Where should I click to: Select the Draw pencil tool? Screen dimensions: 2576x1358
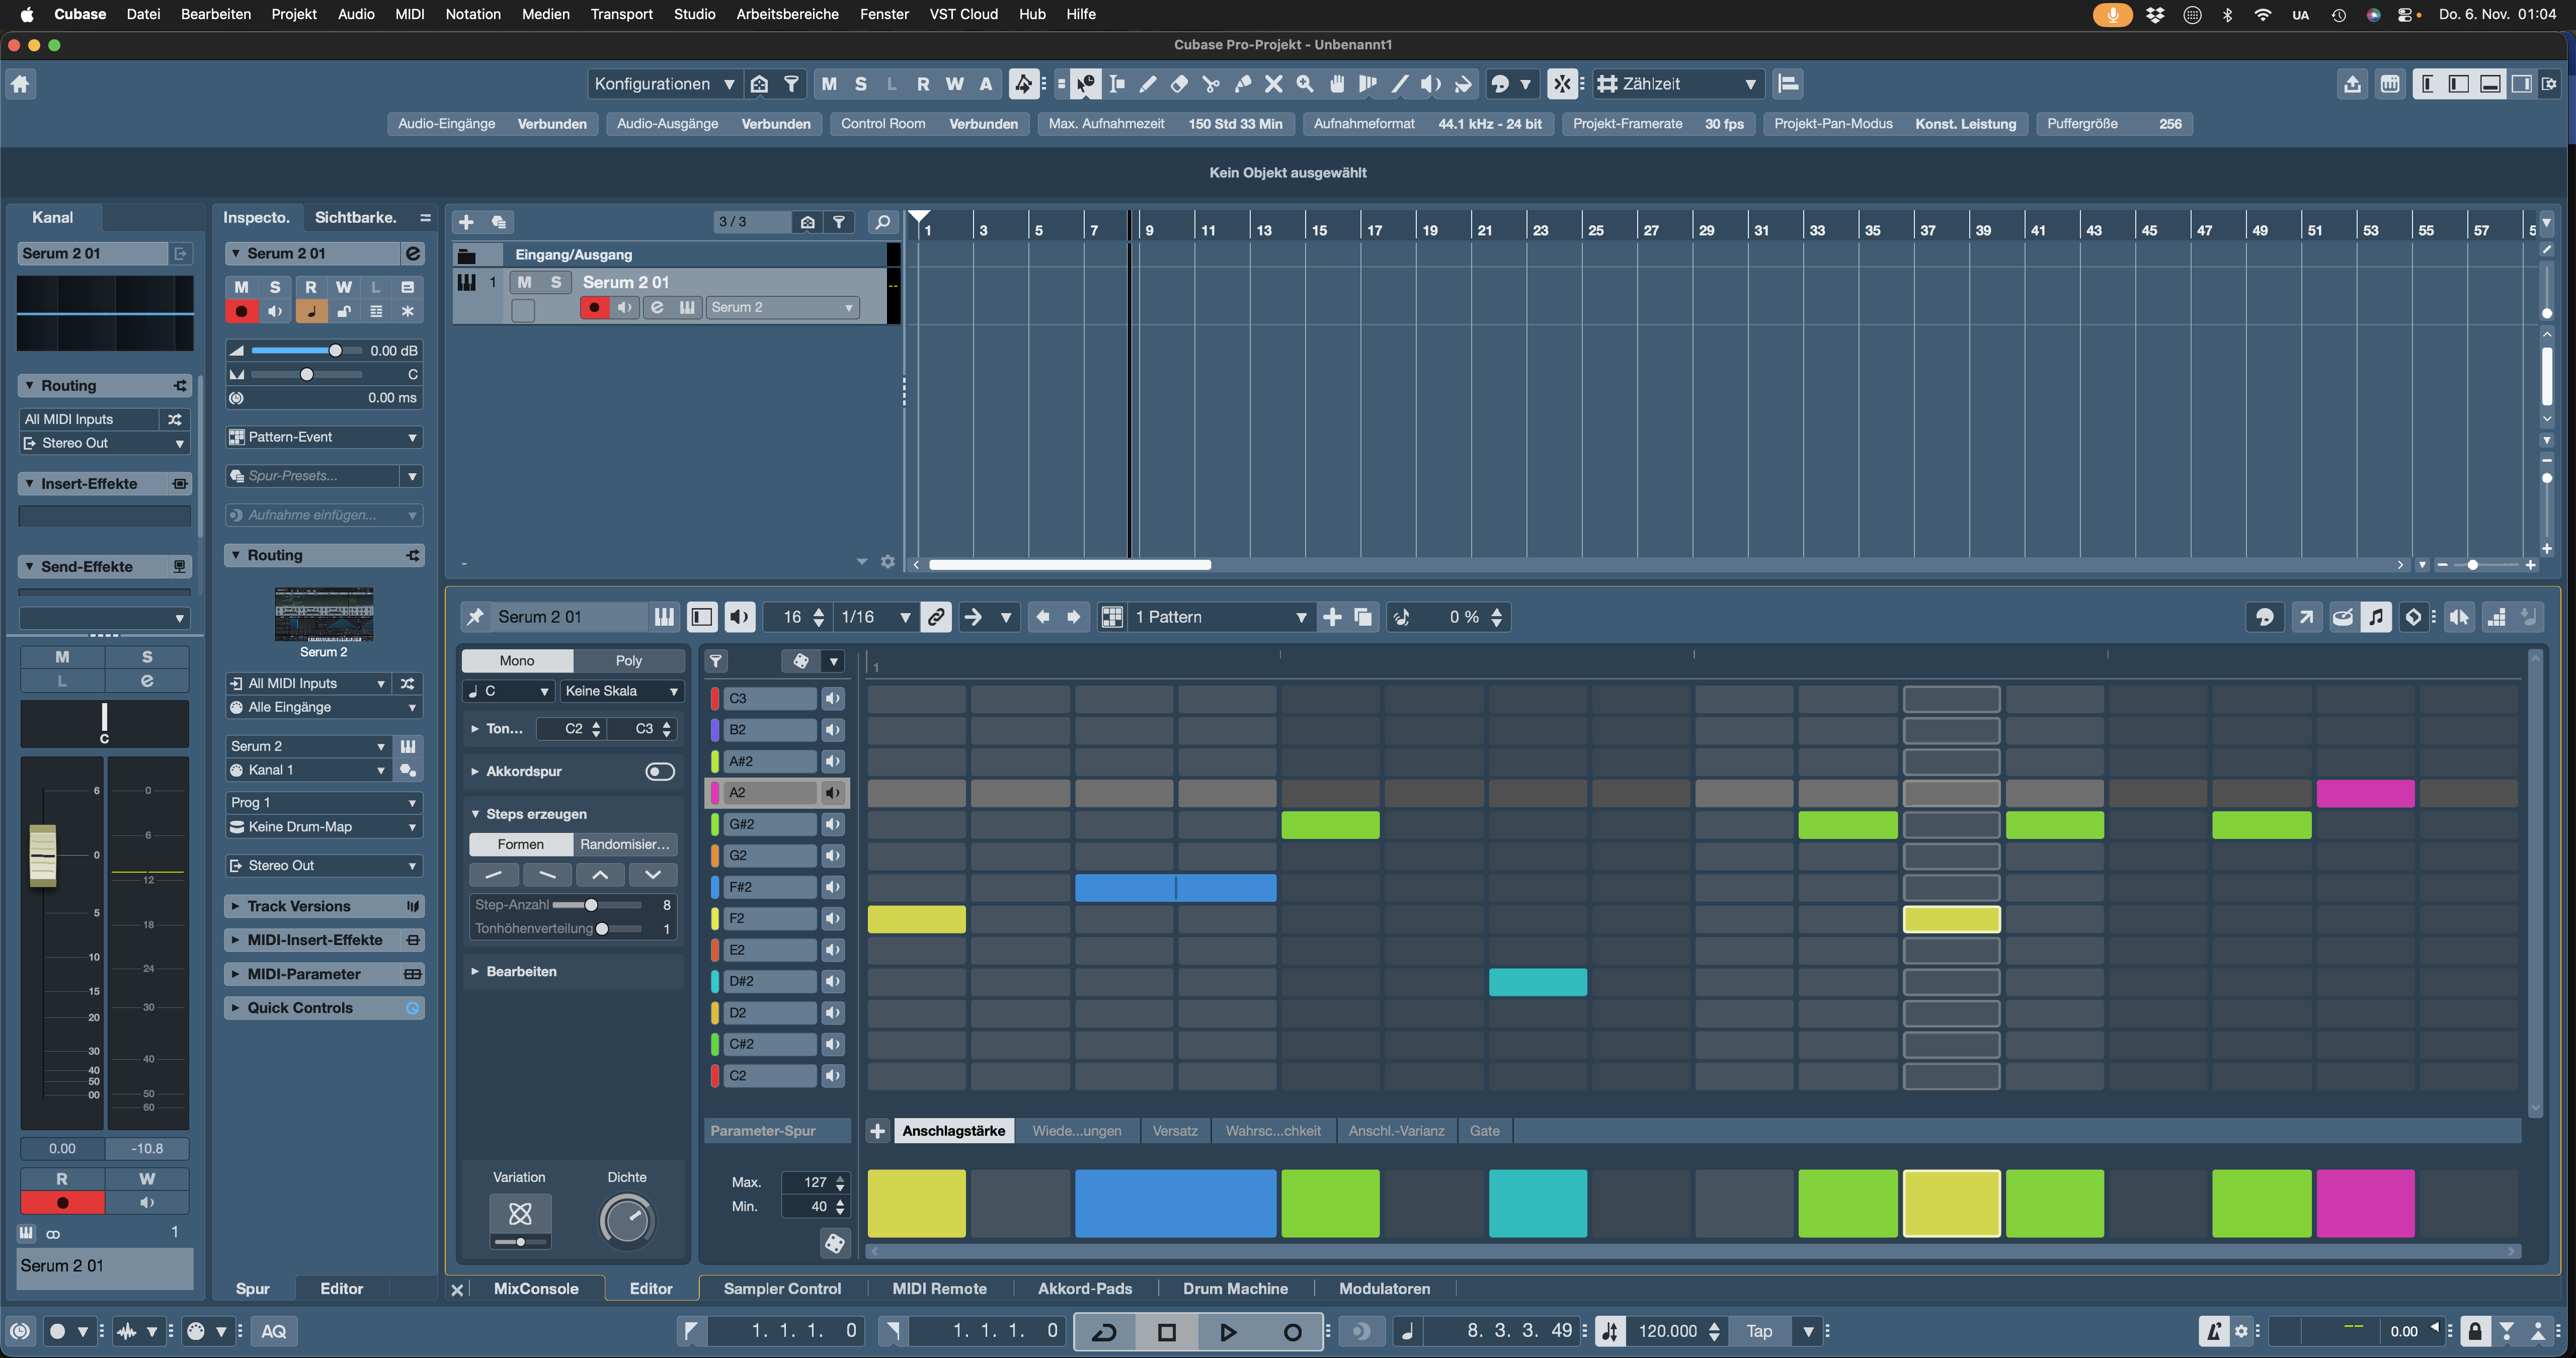pos(1148,84)
